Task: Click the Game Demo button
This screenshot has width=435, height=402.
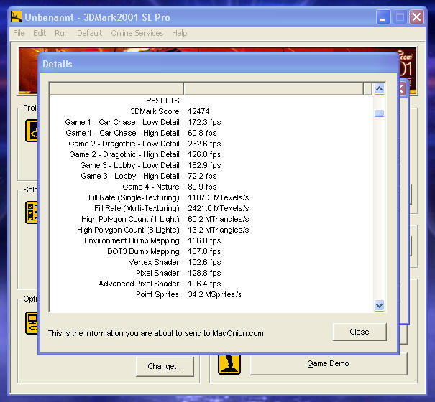Action: 328,363
